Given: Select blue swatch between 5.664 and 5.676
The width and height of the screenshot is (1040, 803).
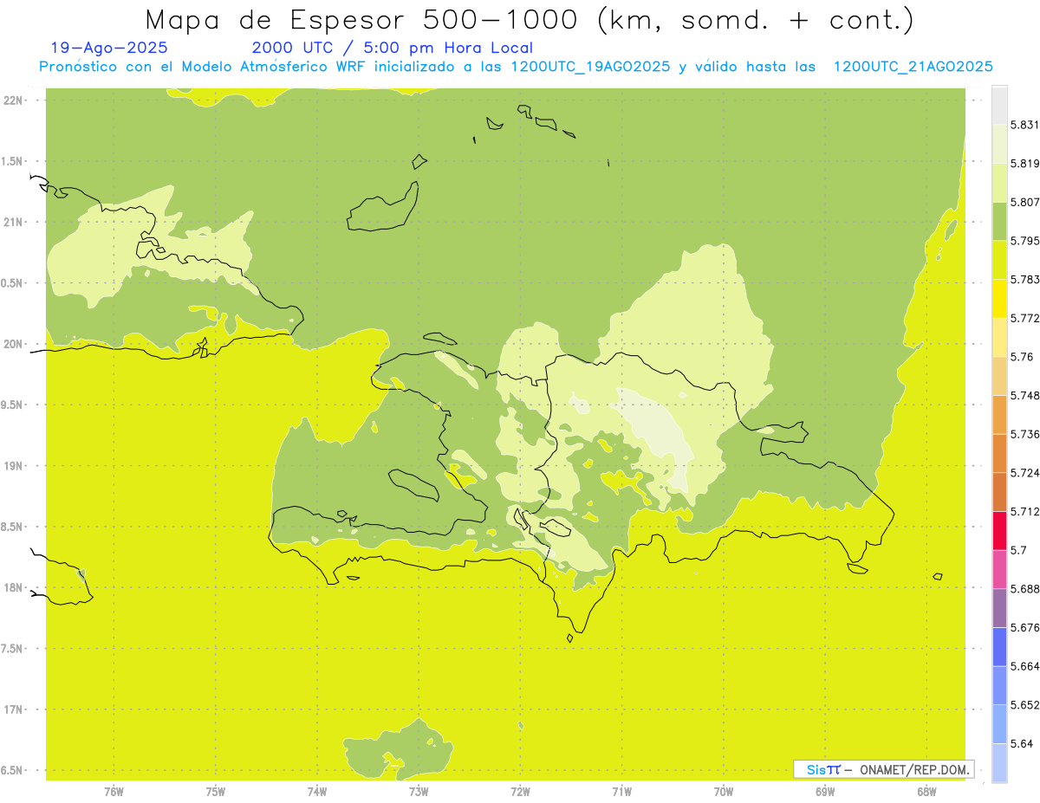Looking at the screenshot, I should tap(999, 646).
